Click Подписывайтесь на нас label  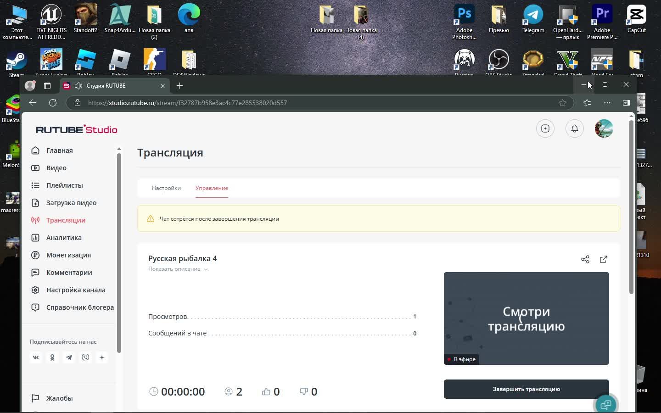click(x=63, y=342)
